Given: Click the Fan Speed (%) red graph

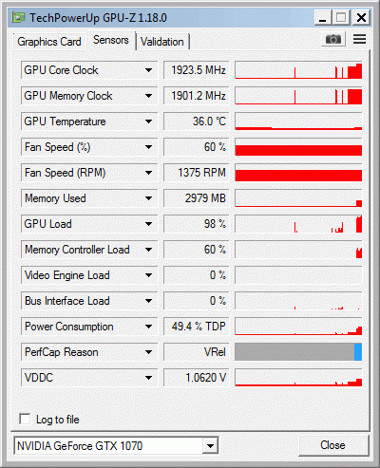Looking at the screenshot, I should [x=298, y=147].
